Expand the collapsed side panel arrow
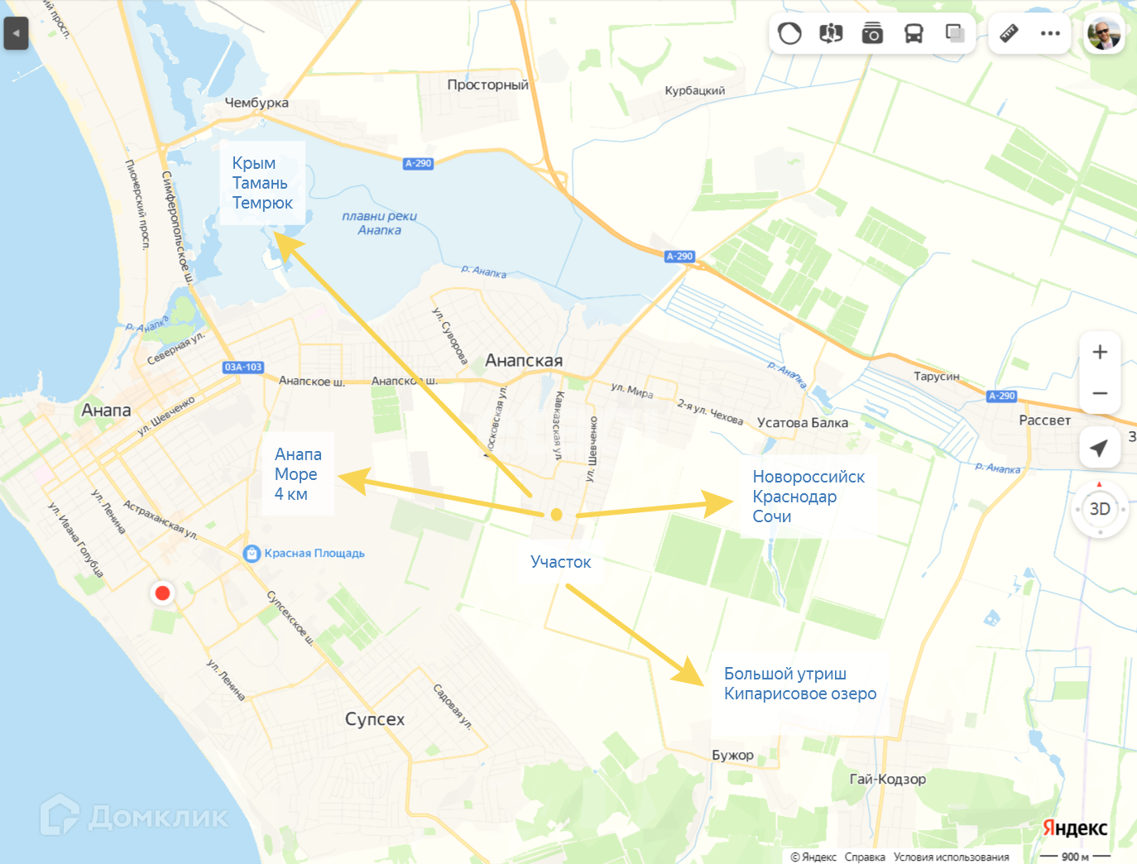Screen dimensions: 1137x864 coord(16,34)
